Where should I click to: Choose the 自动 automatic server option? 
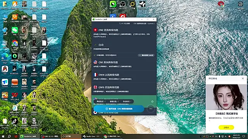coord(124,47)
